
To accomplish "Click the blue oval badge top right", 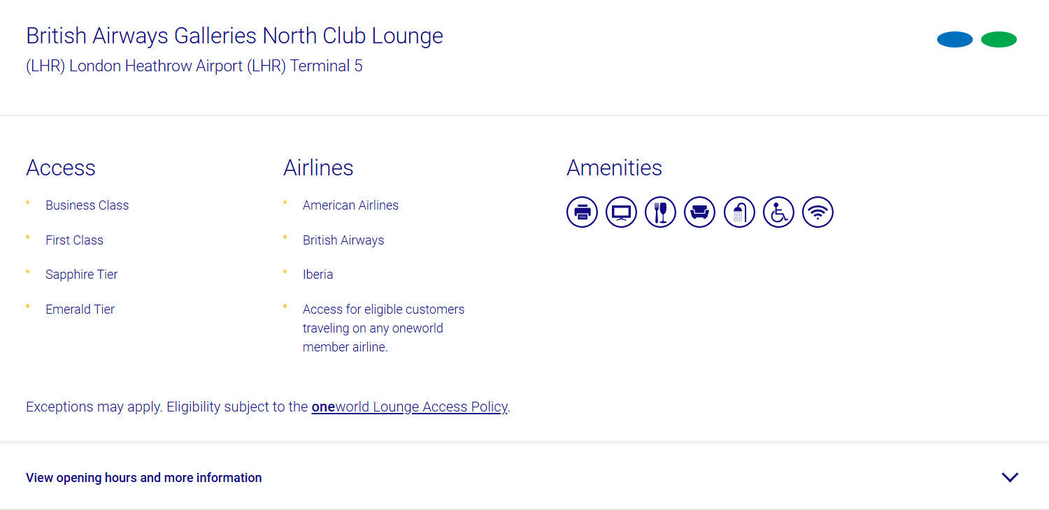I will point(955,39).
